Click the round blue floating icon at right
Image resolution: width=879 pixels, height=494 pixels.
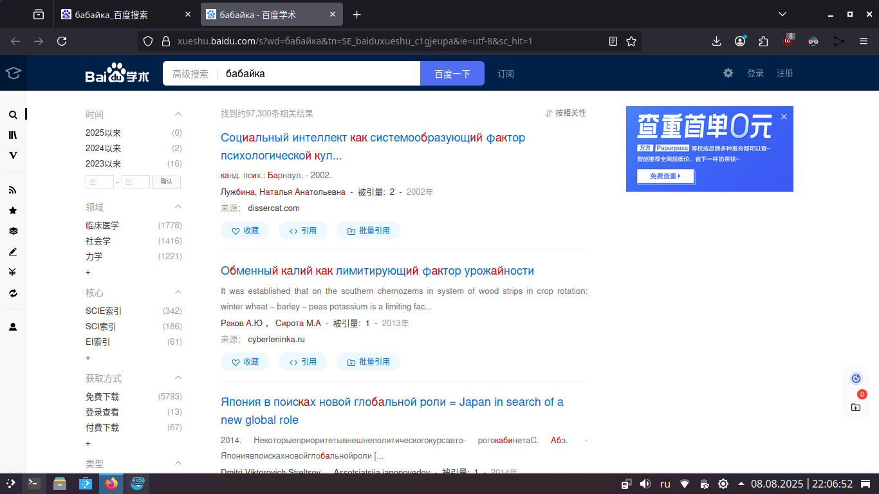tap(856, 378)
